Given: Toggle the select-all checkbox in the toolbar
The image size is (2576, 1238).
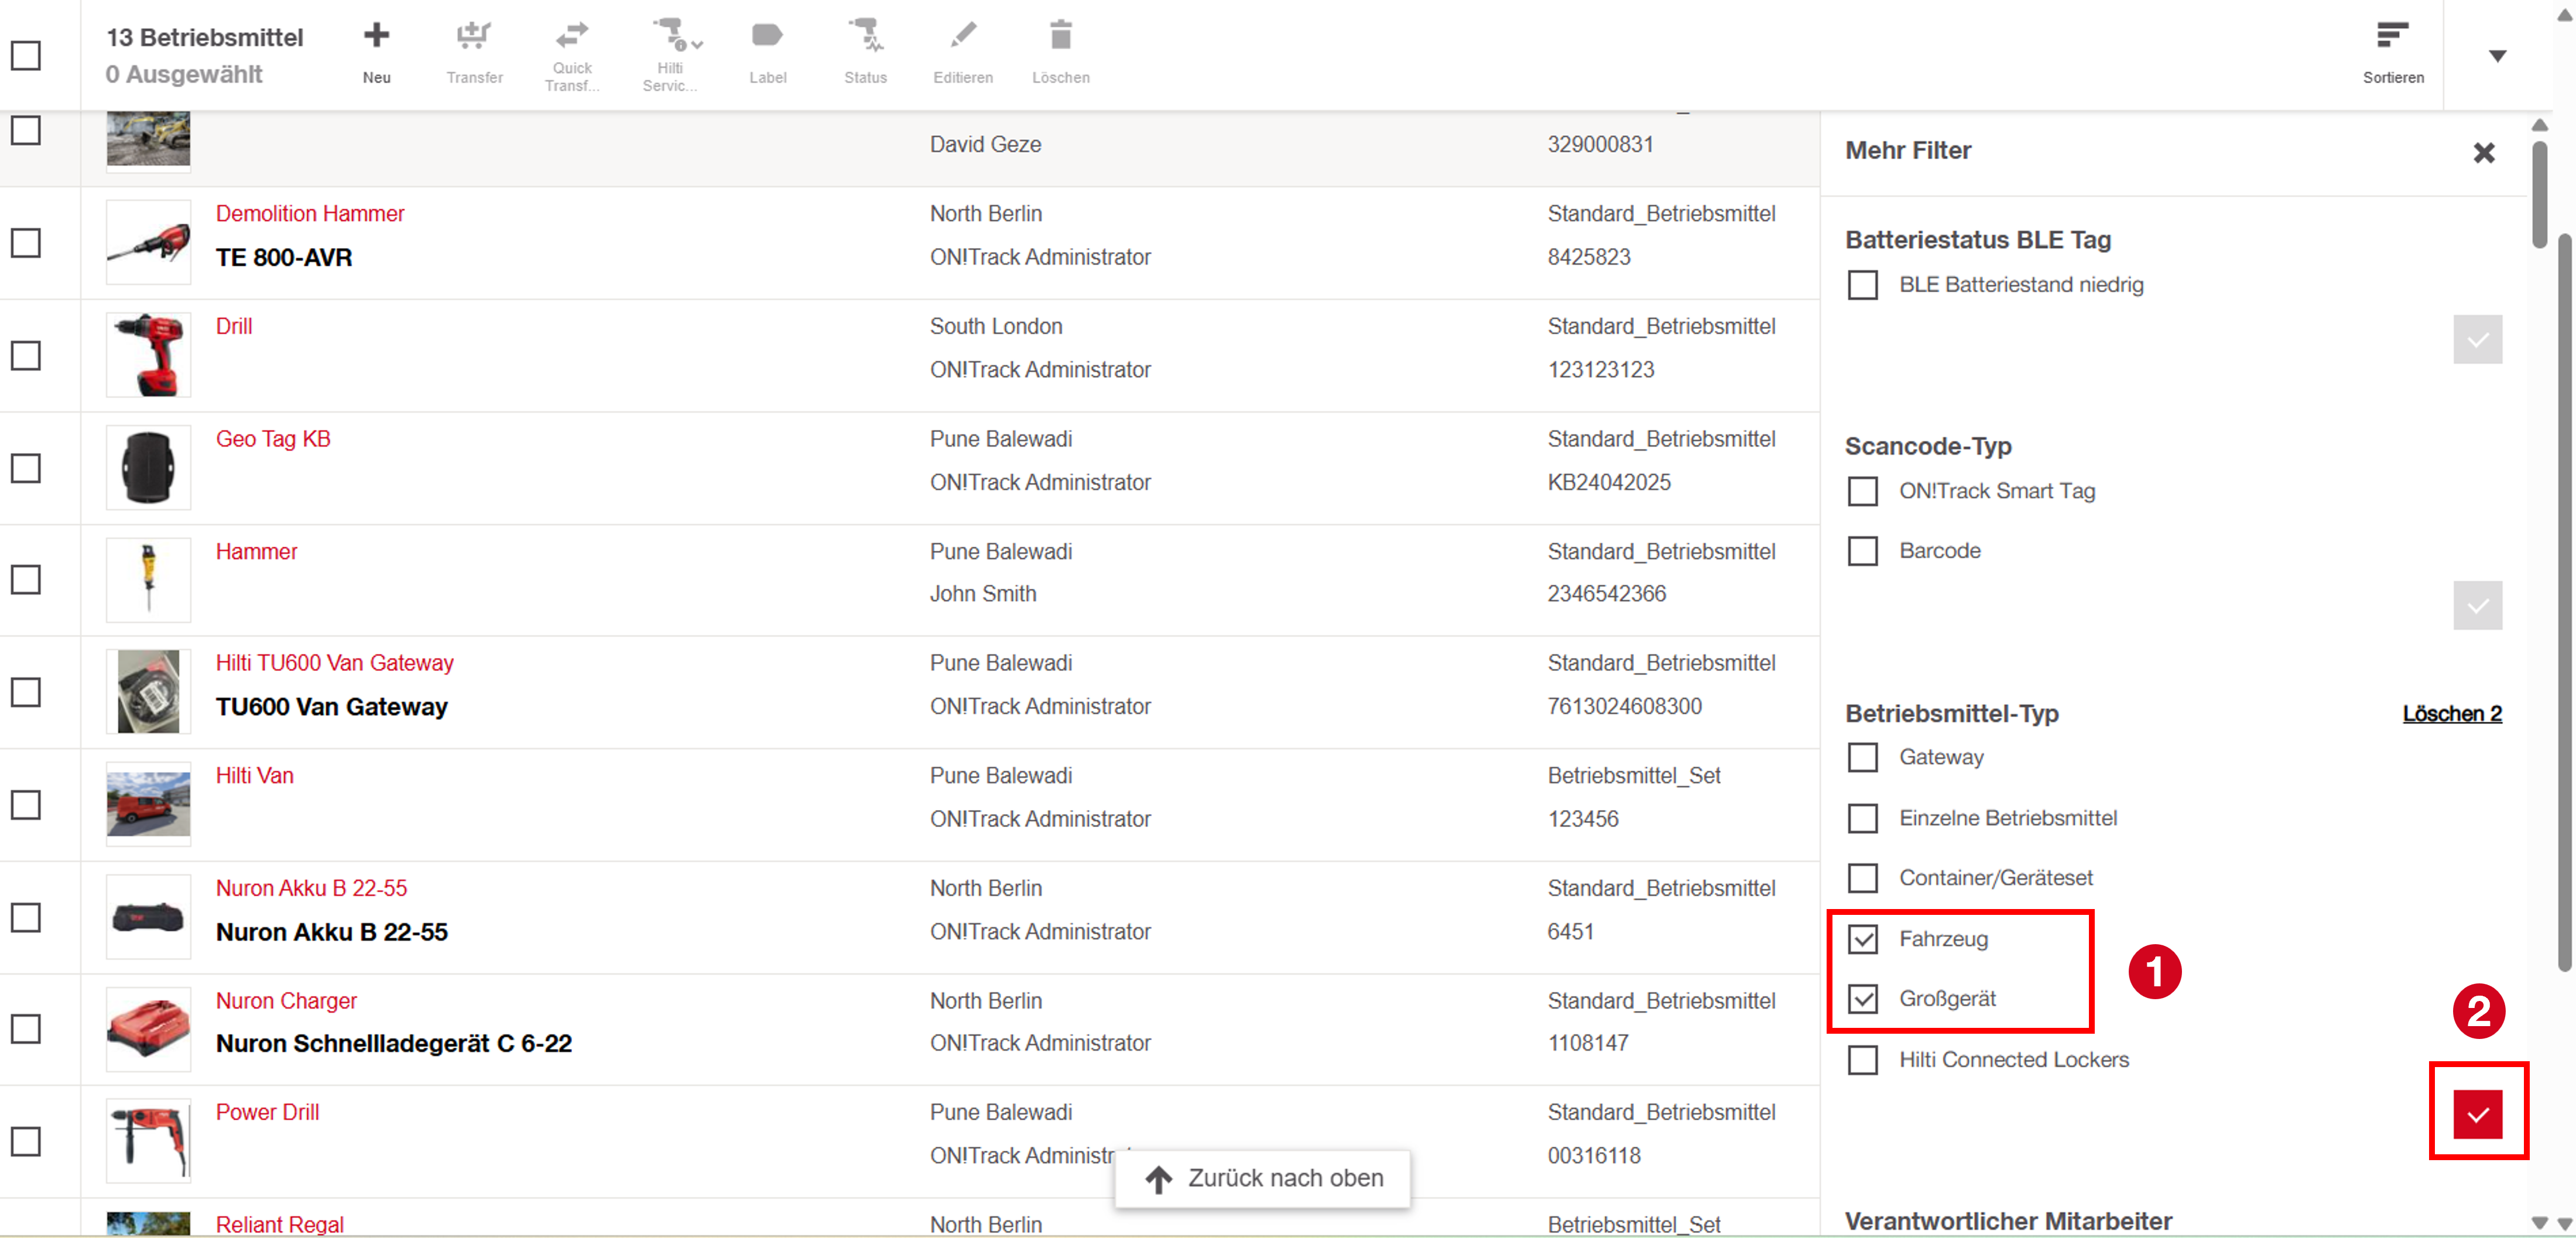Looking at the screenshot, I should coord(26,55).
